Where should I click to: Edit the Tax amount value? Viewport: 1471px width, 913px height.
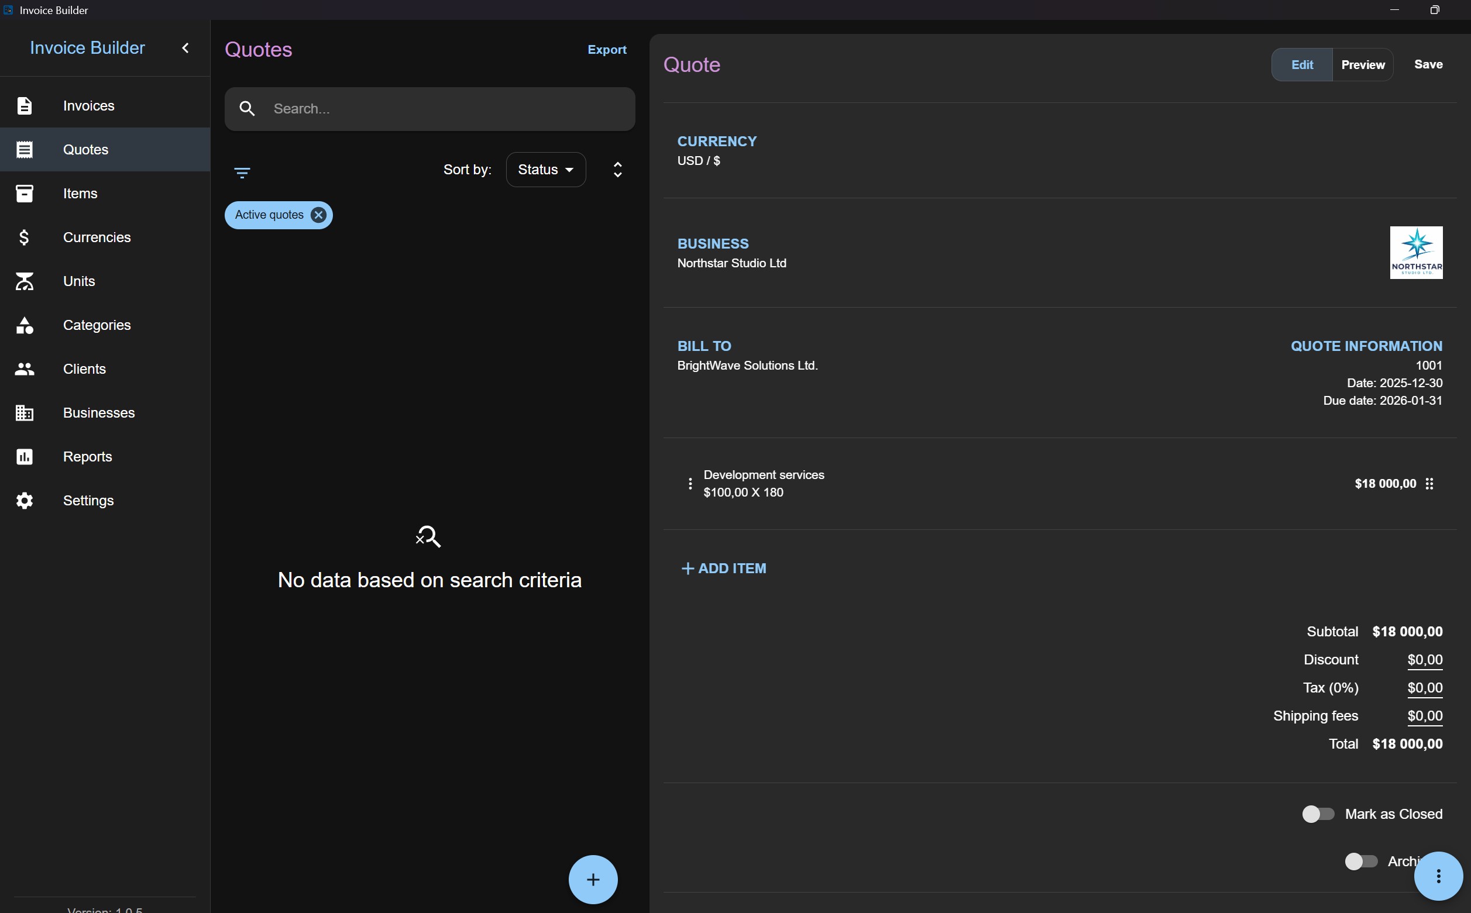tap(1425, 688)
